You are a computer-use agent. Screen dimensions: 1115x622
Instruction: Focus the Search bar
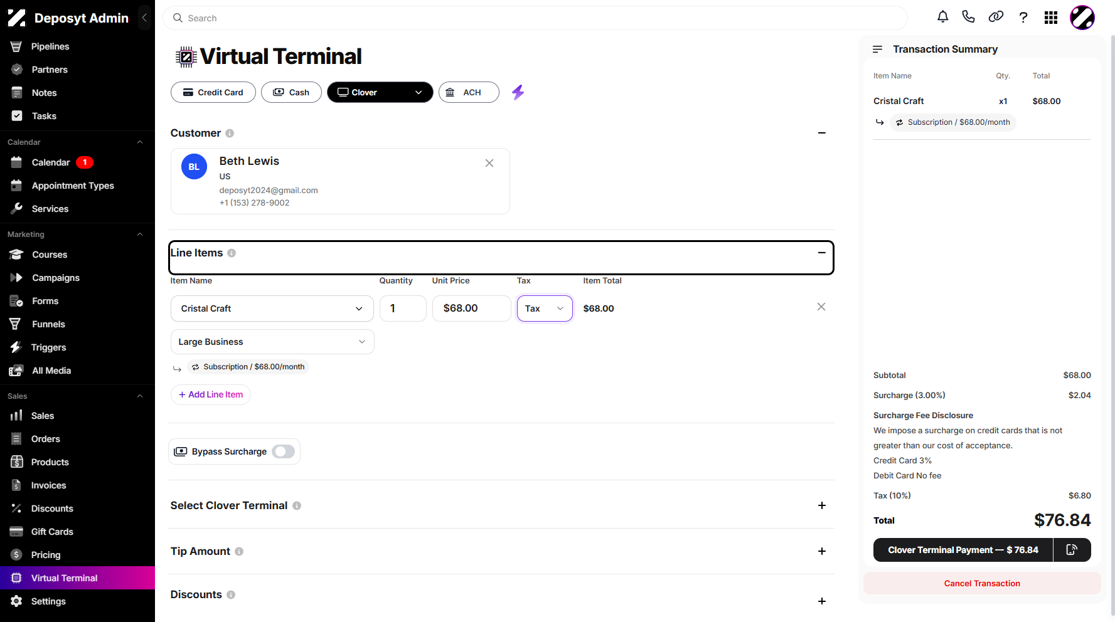pyautogui.click(x=535, y=18)
